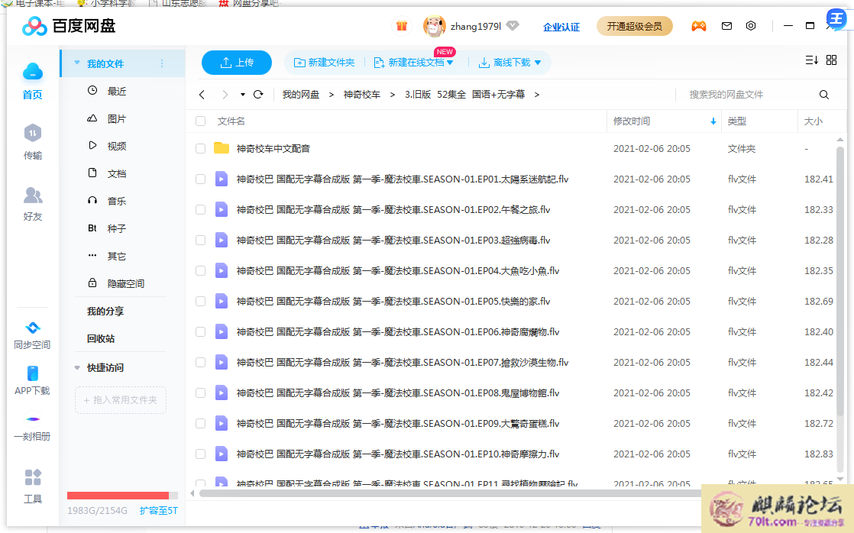Image resolution: width=854 pixels, height=533 pixels.
Task: Tick checkbox for EP04.大魚吃小魚
Action: [200, 270]
